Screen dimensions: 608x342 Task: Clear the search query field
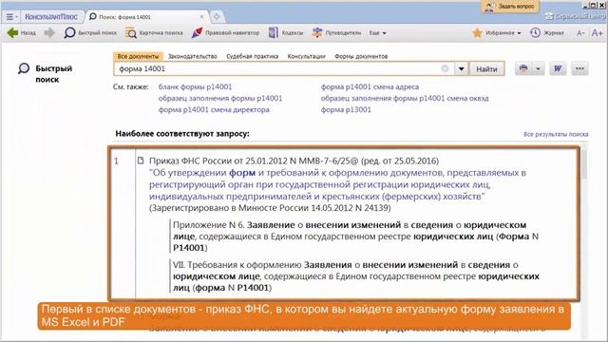(446, 68)
